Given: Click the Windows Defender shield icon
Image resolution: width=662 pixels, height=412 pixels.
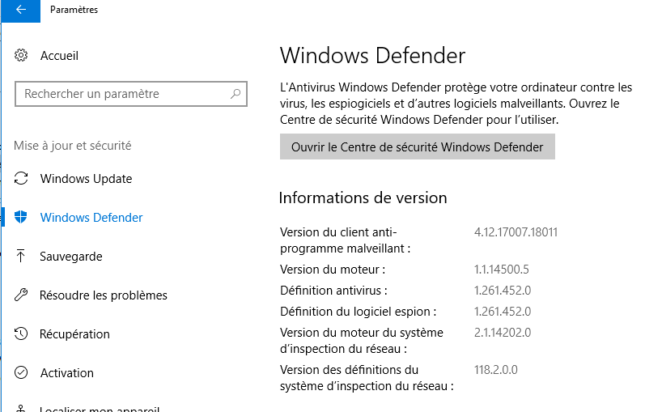Looking at the screenshot, I should pyautogui.click(x=21, y=217).
